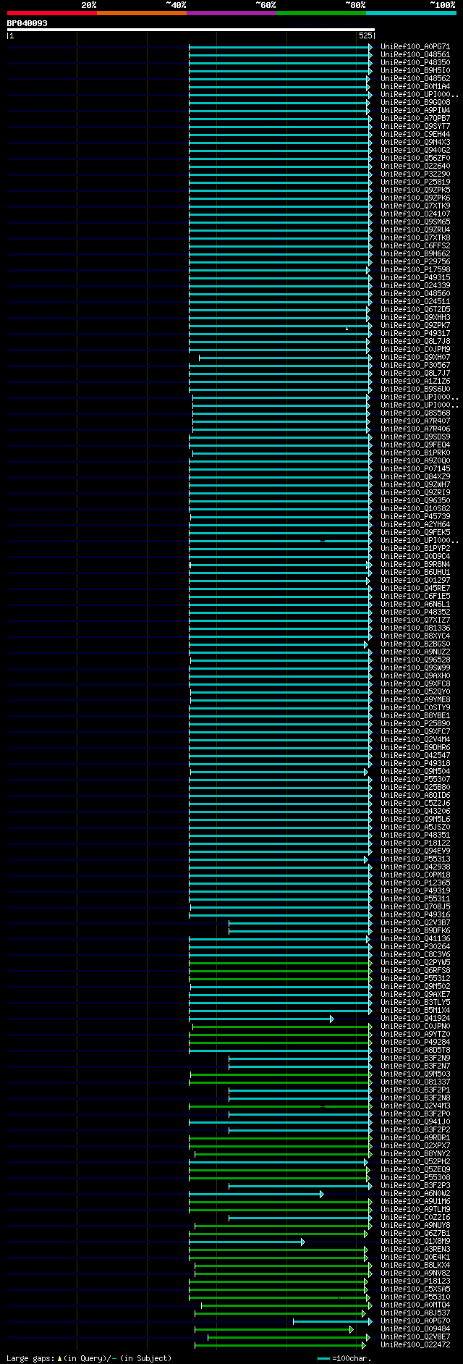This screenshot has height=1364, width=463.
Task: Select the UniRef100_Q01297 label
Action: point(415,580)
